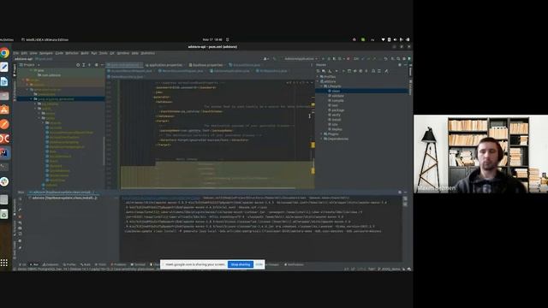Open the Endpoints tool window button

tap(51, 264)
